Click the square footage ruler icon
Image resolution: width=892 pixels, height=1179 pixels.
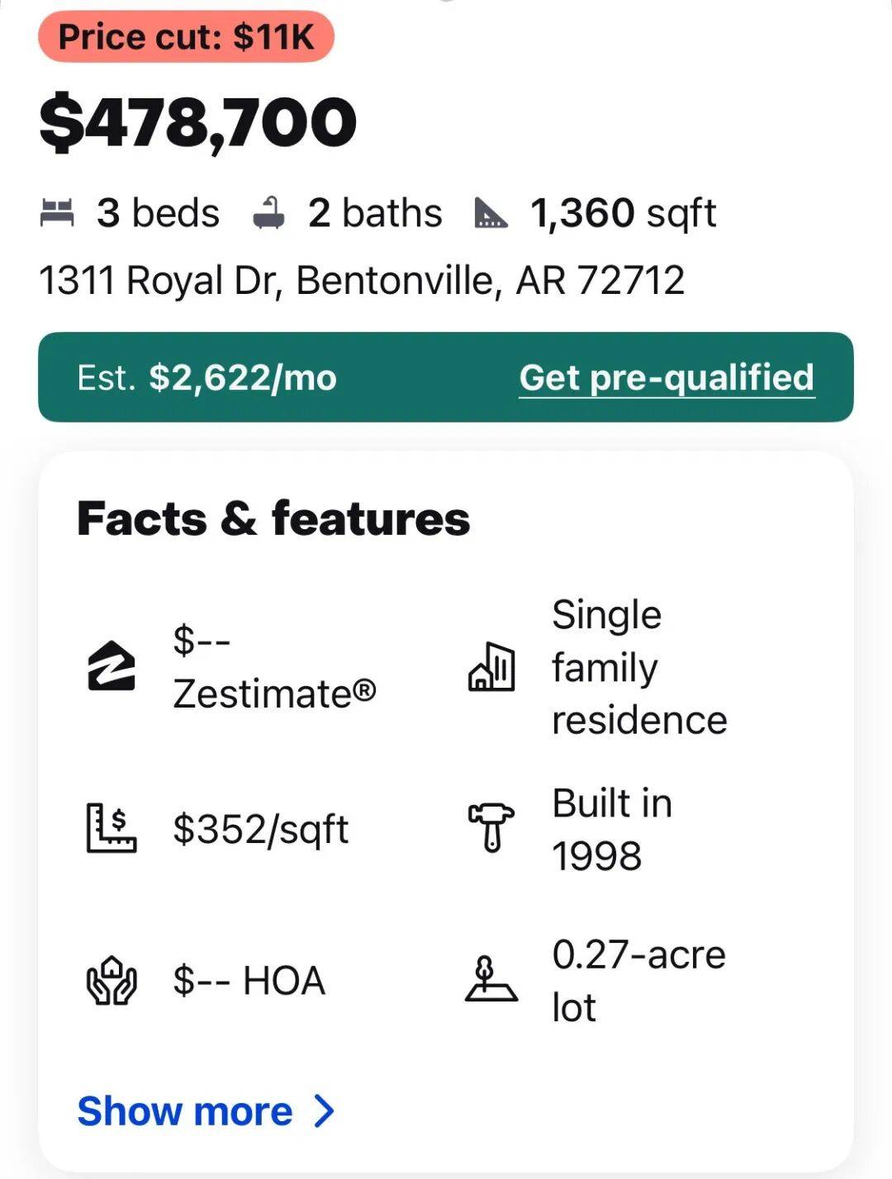(491, 213)
